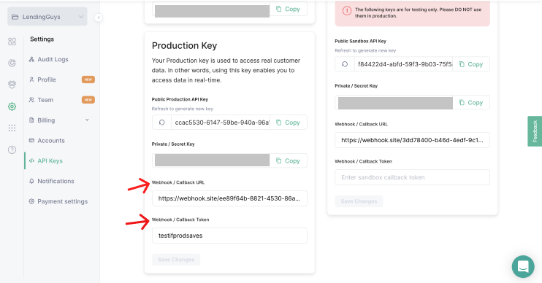The height and width of the screenshot is (283, 542).
Task: Open the chat support bubble
Action: [523, 266]
